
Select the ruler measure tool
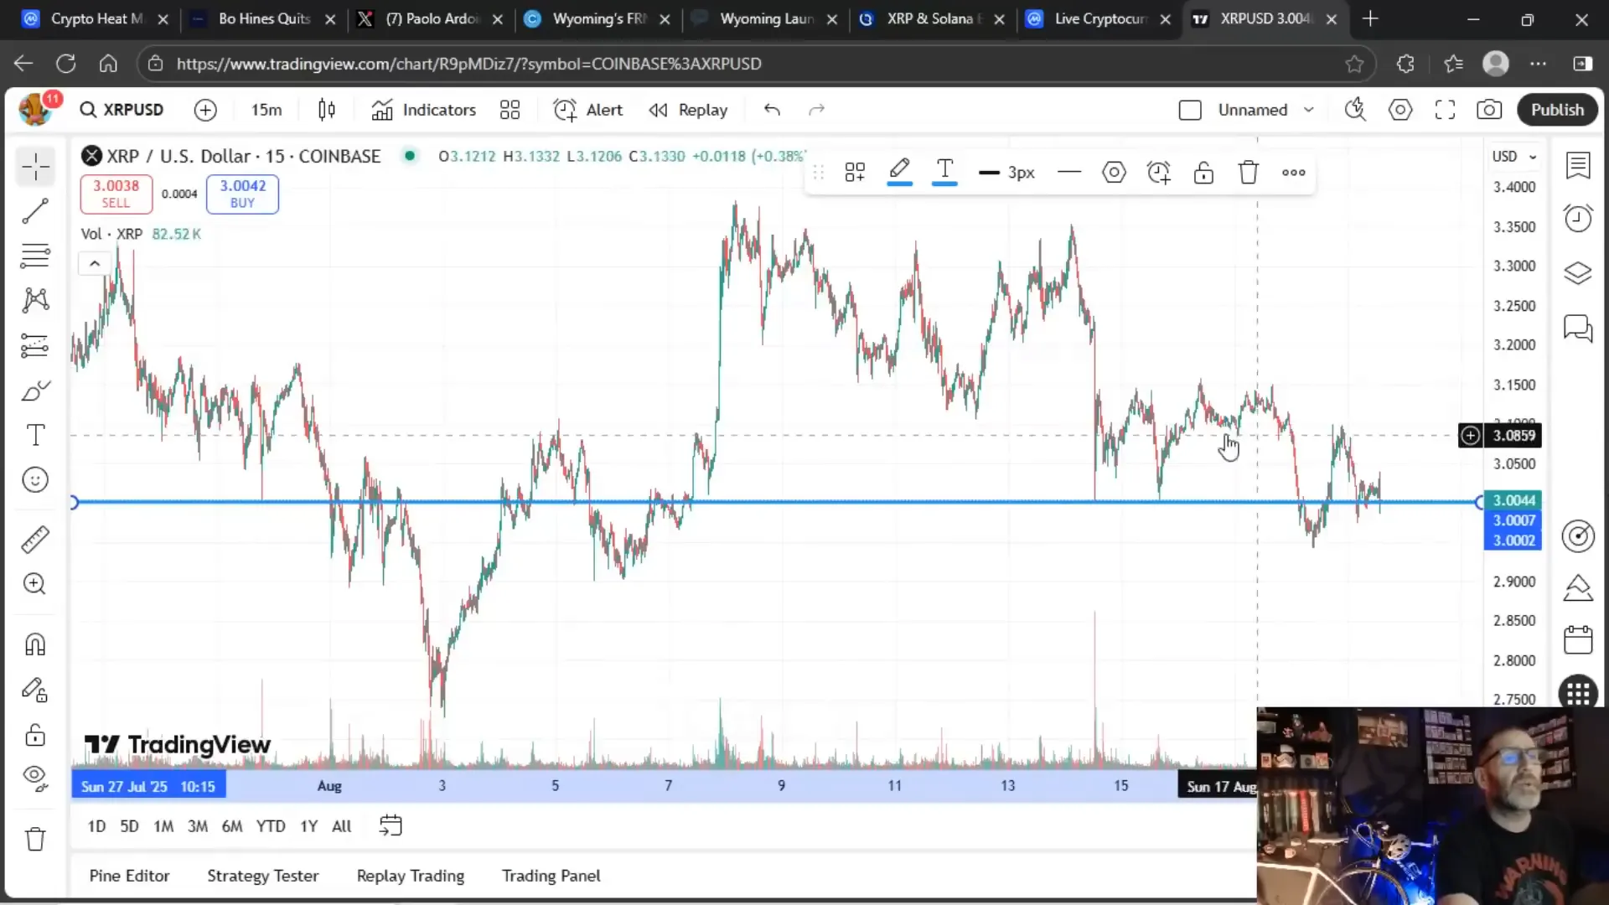coord(35,539)
